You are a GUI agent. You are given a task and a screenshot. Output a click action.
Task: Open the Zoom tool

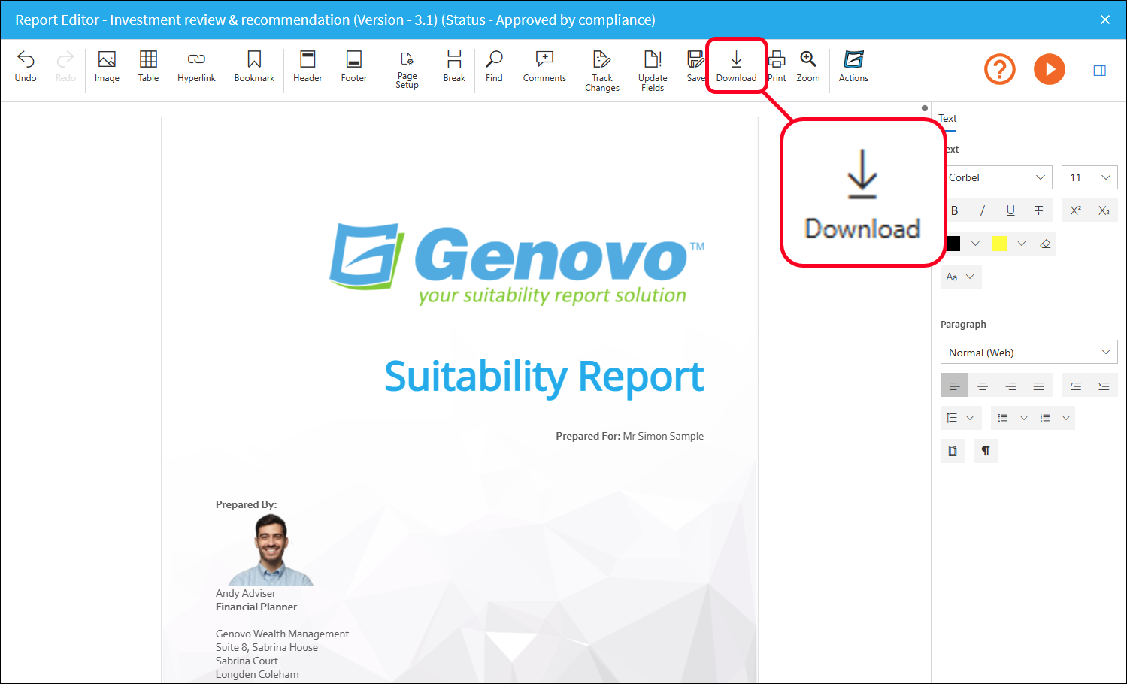808,67
